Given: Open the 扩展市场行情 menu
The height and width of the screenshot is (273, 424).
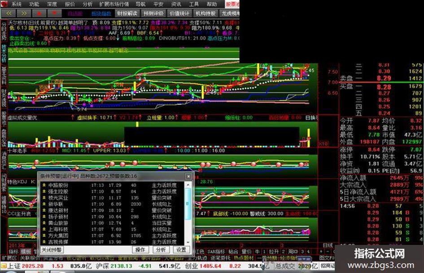Looking at the screenshot, I should tap(114, 4).
